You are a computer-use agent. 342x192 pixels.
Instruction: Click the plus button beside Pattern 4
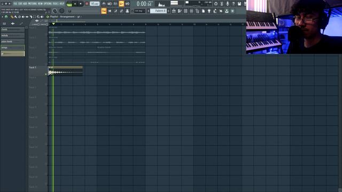(169, 11)
